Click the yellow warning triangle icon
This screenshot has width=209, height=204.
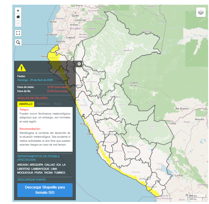[x=21, y=68]
